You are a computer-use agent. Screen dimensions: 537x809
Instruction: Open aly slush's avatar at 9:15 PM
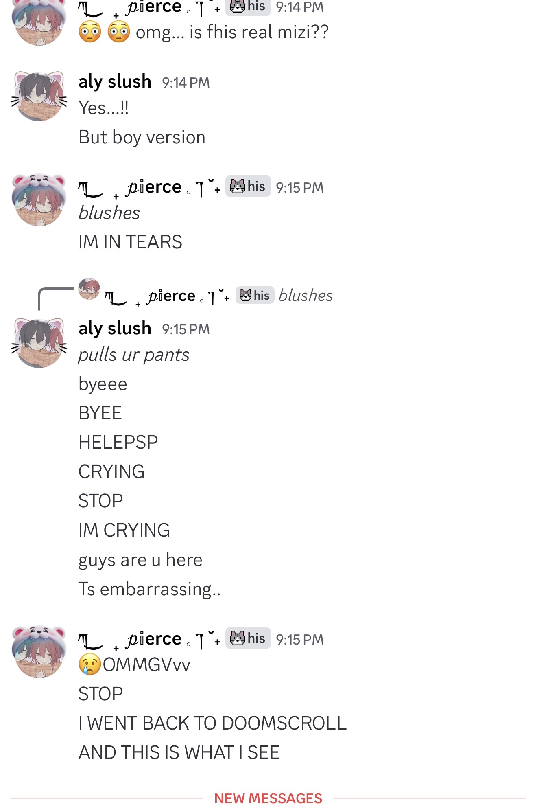pos(39,343)
